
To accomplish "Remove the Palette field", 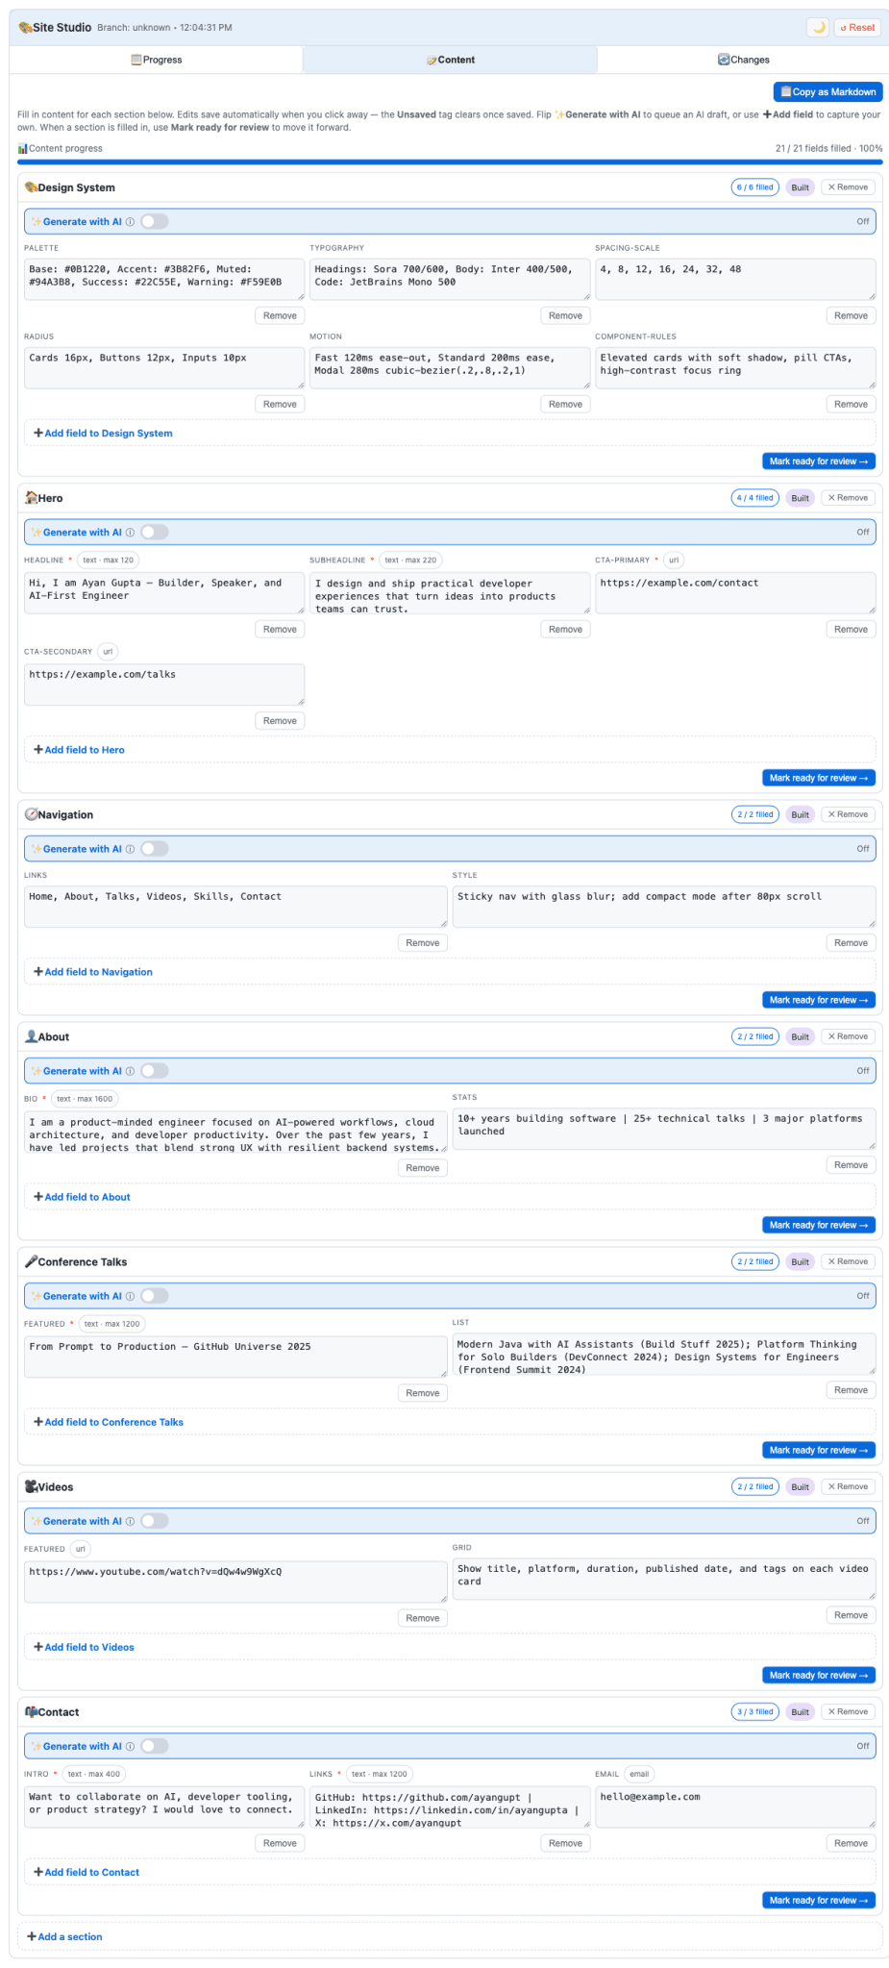I will click(x=280, y=315).
